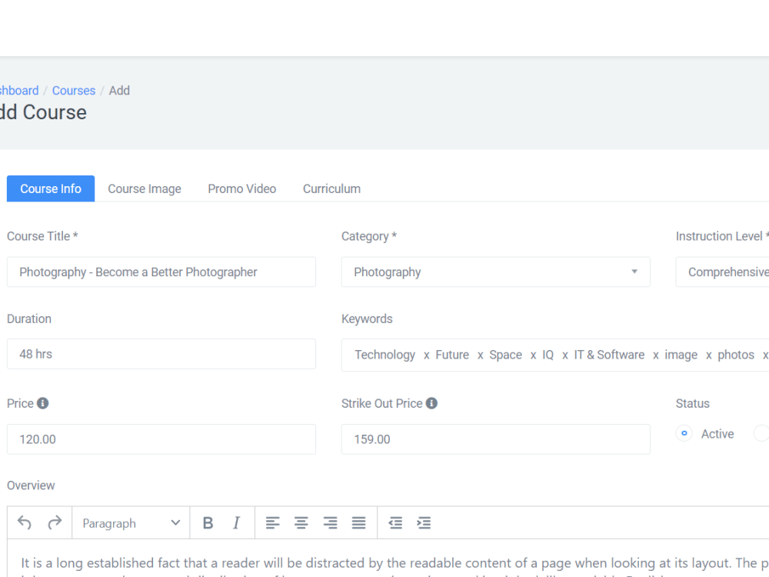Open the Courses breadcrumb link
The image size is (769, 577).
[x=73, y=90]
